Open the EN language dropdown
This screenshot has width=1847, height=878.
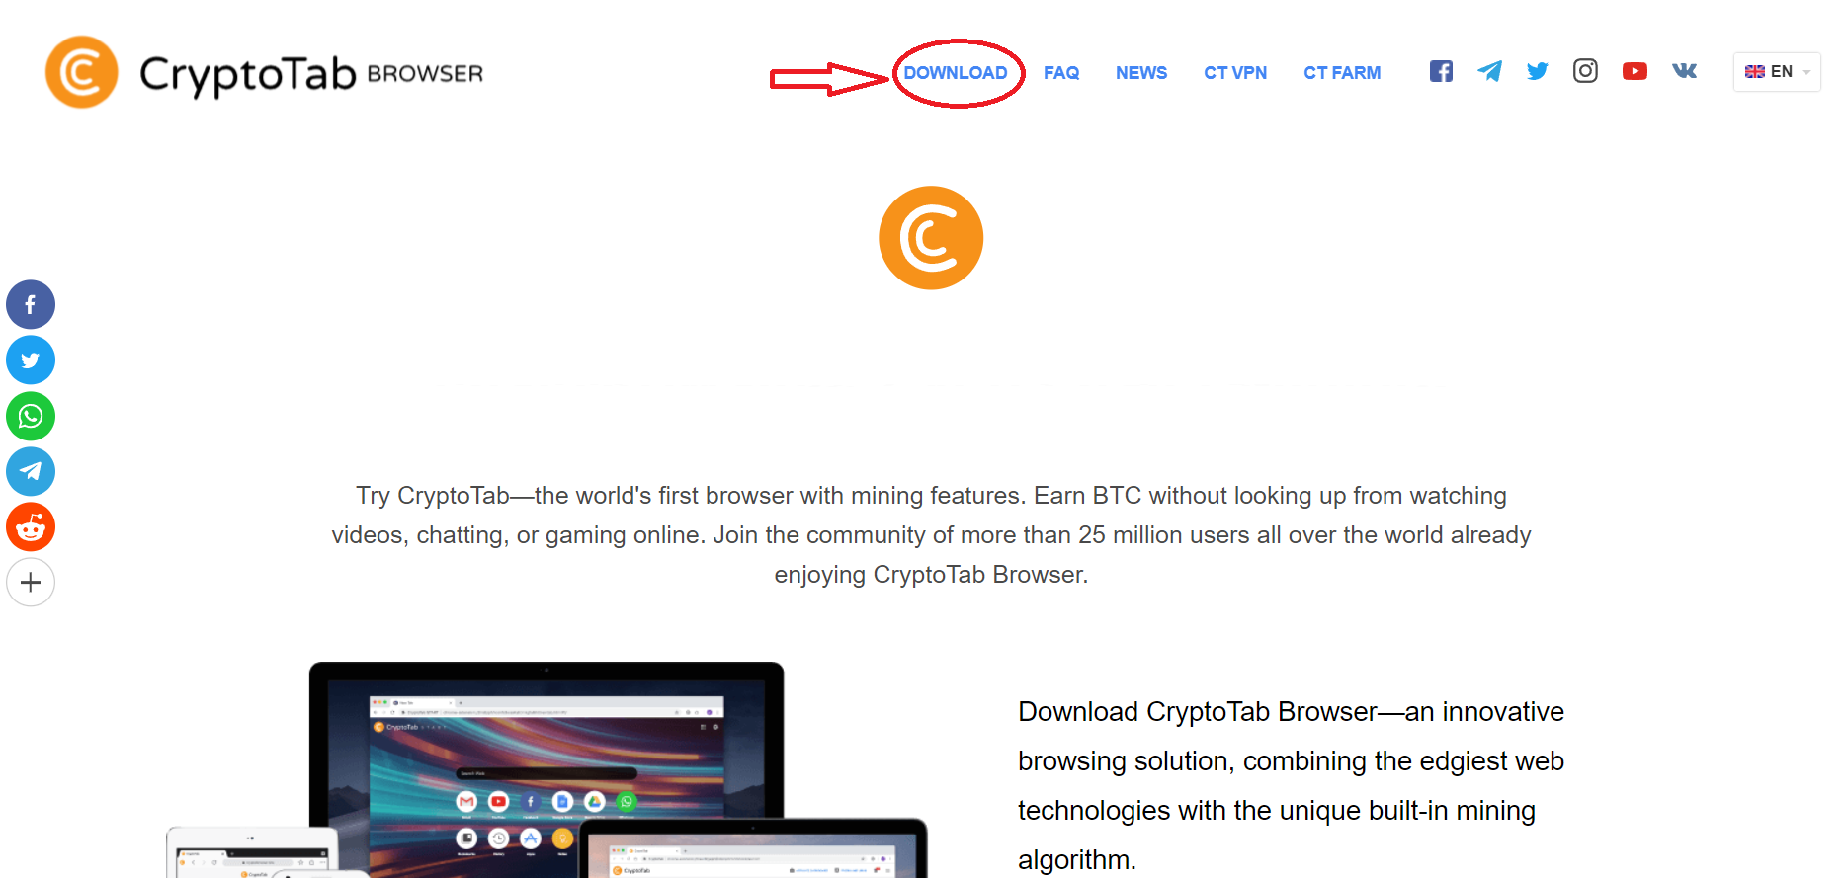click(1777, 72)
